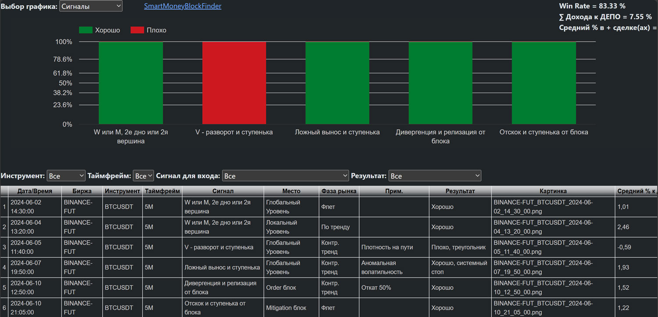The image size is (658, 317).
Task: Open the Сигнал для входа dropdown
Action: (286, 176)
